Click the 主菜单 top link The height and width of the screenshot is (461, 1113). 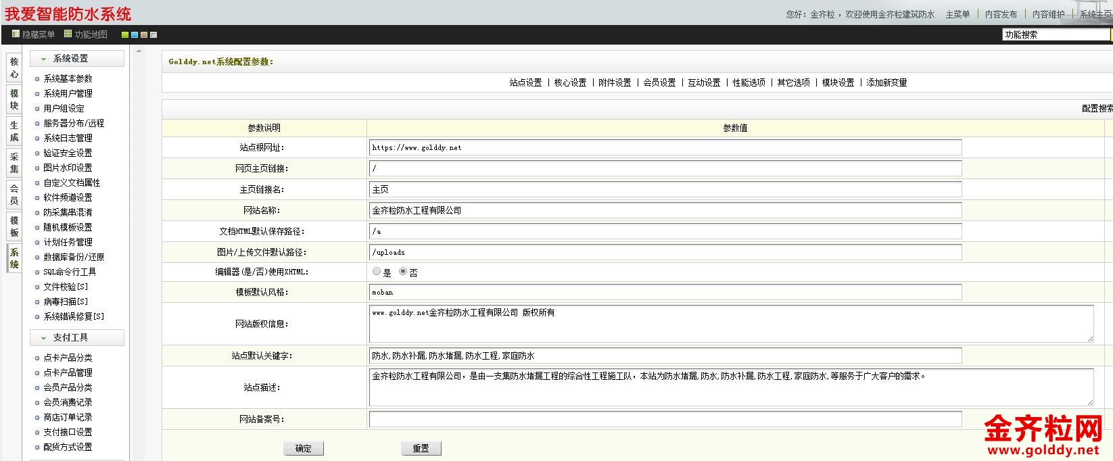coord(957,14)
